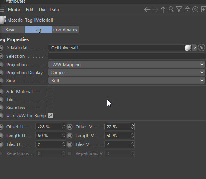Click the Length V value field
Image resolution: width=206 pixels, height=179 pixels.
click(117, 136)
